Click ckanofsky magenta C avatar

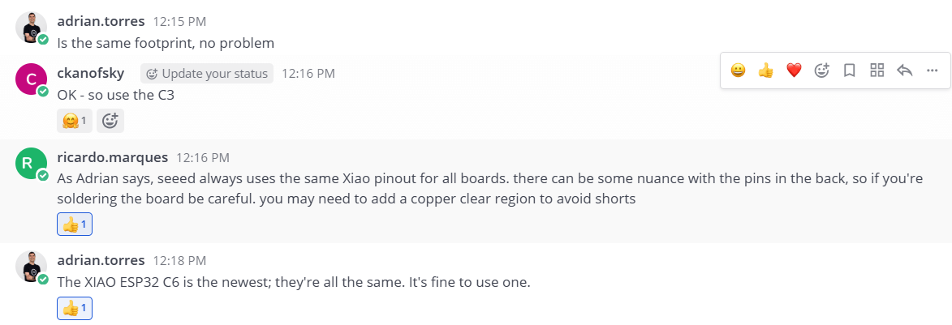(x=32, y=80)
